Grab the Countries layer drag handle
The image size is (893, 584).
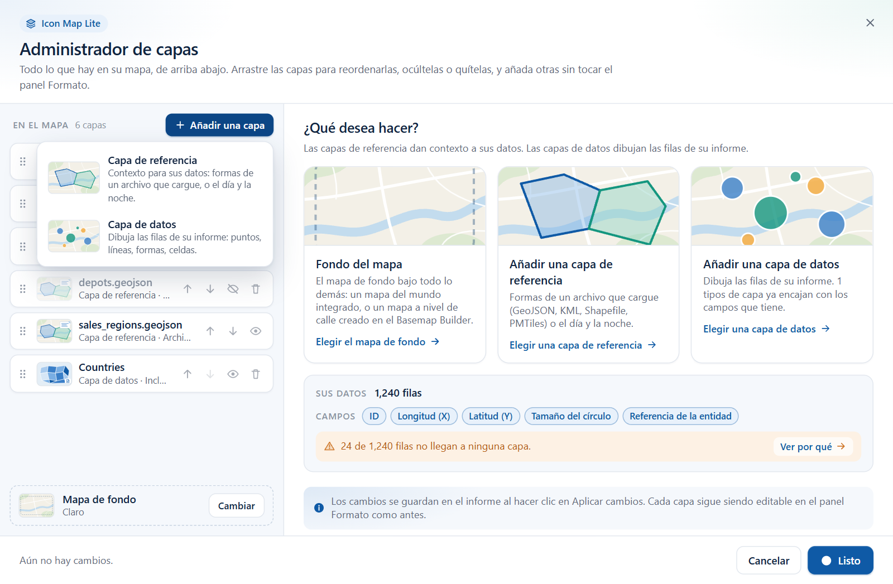click(23, 374)
